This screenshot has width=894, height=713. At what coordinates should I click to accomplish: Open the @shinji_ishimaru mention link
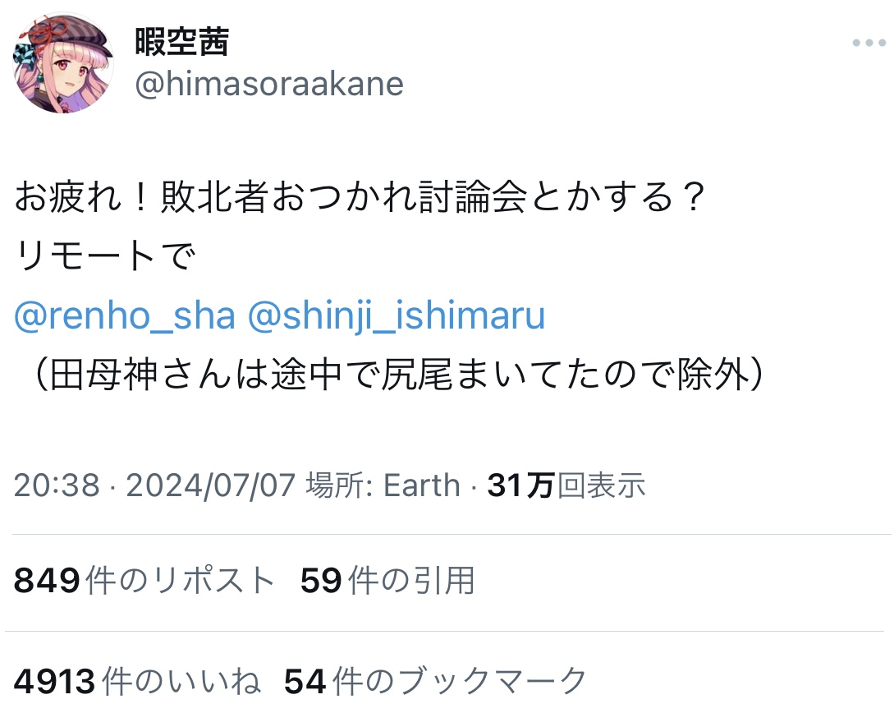(397, 316)
